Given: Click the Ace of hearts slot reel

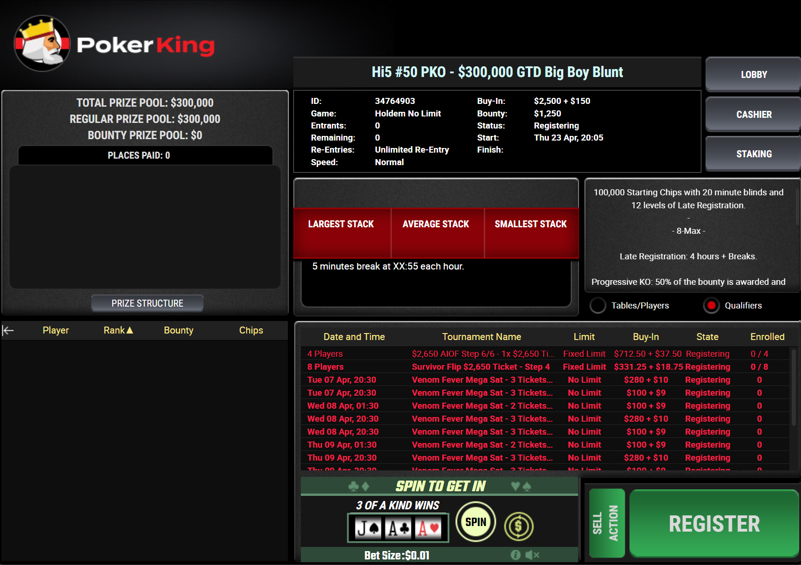Looking at the screenshot, I should click(x=428, y=528).
